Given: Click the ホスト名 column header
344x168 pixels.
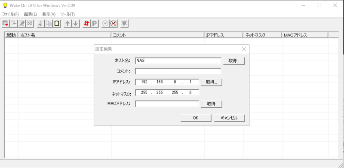Looking at the screenshot, I should 65,35.
